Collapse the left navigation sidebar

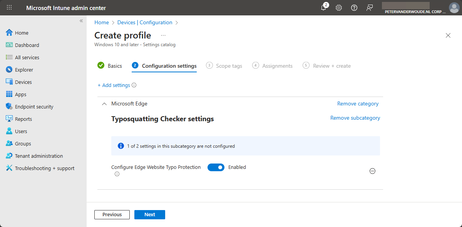81,21
